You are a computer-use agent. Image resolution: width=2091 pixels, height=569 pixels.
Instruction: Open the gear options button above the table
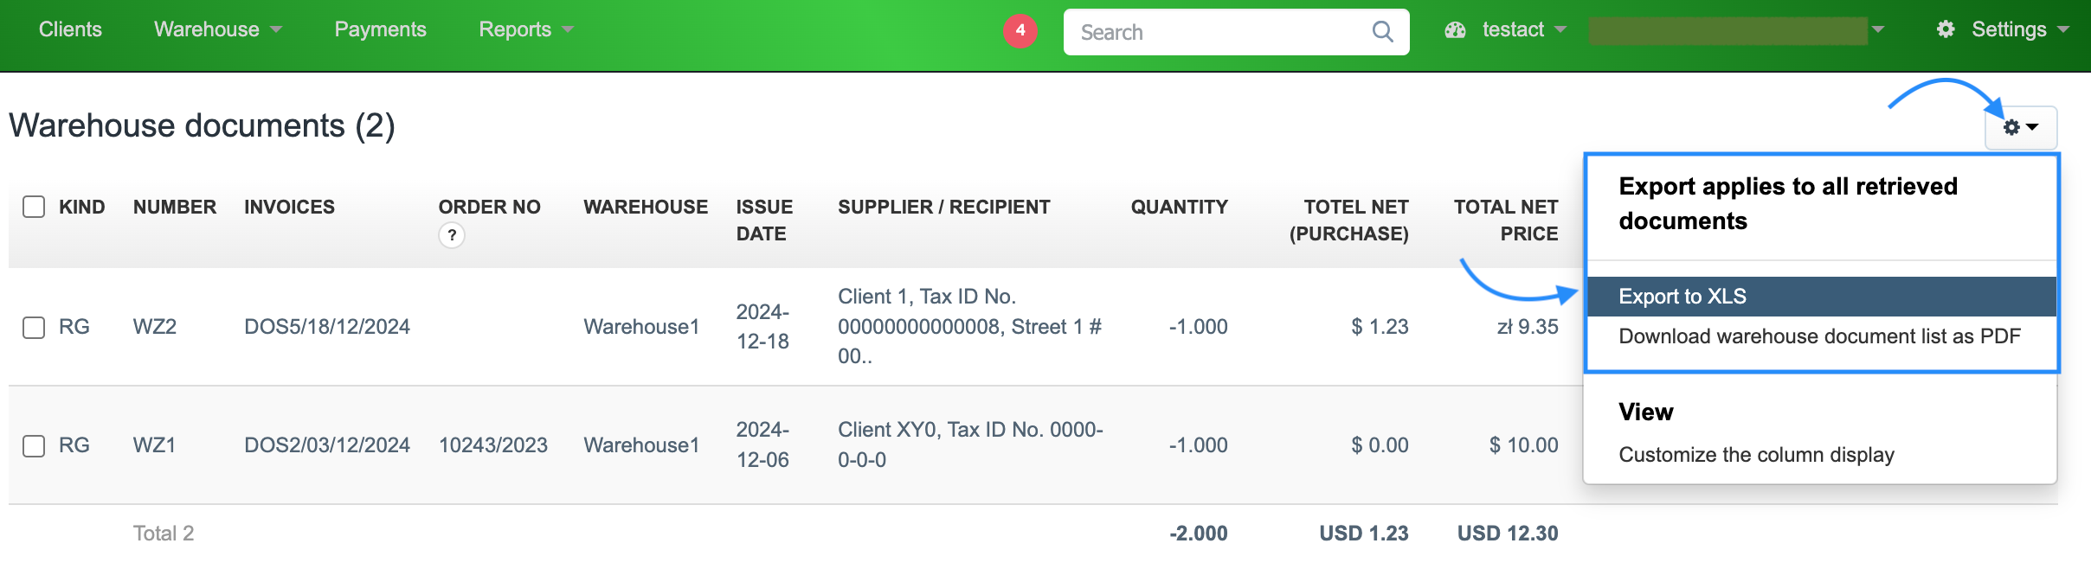coord(2021,127)
